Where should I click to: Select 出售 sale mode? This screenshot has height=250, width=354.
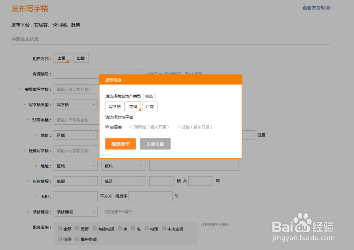coord(81,58)
